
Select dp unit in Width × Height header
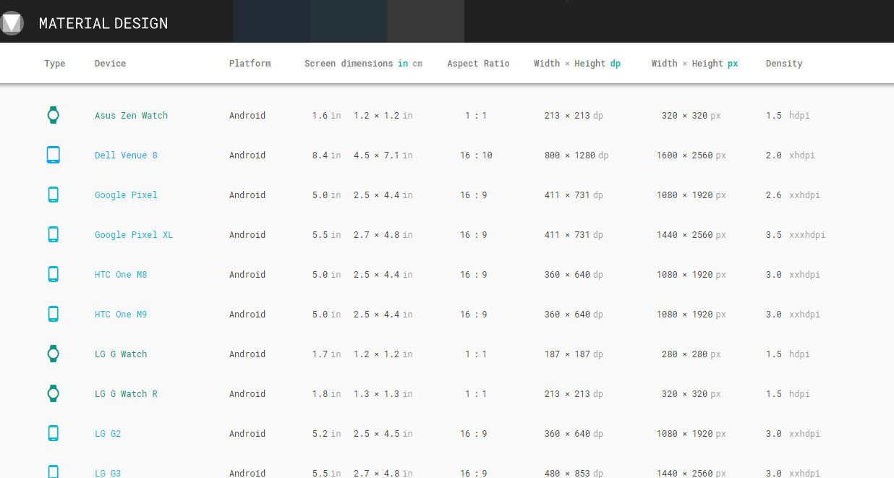coord(616,64)
